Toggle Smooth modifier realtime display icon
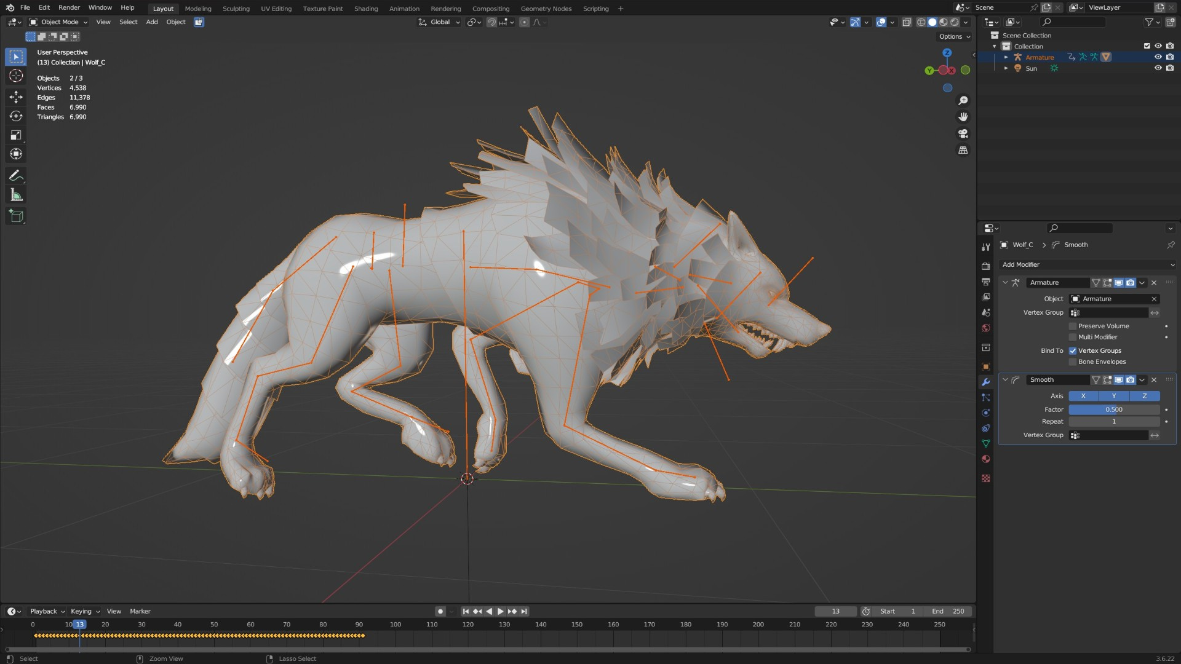The height and width of the screenshot is (664, 1181). (1119, 380)
